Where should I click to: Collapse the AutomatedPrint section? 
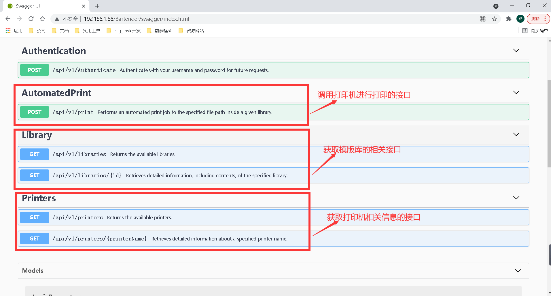click(516, 92)
